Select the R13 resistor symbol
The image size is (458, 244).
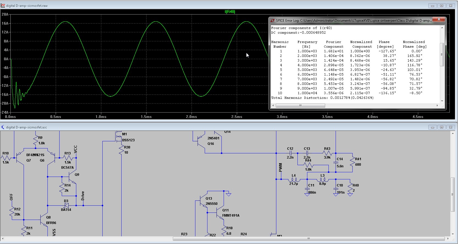point(68,158)
